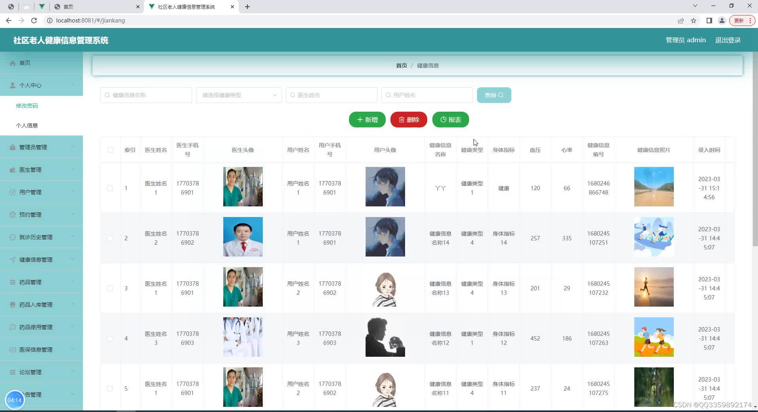The image size is (758, 412).
Task: Click the person icon beside 个人中心
Action: coord(13,85)
